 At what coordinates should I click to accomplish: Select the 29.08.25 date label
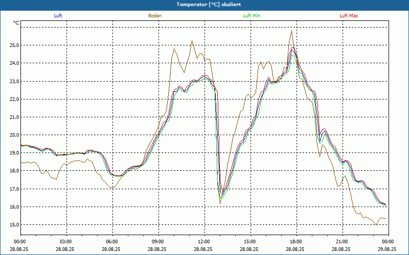[388, 249]
